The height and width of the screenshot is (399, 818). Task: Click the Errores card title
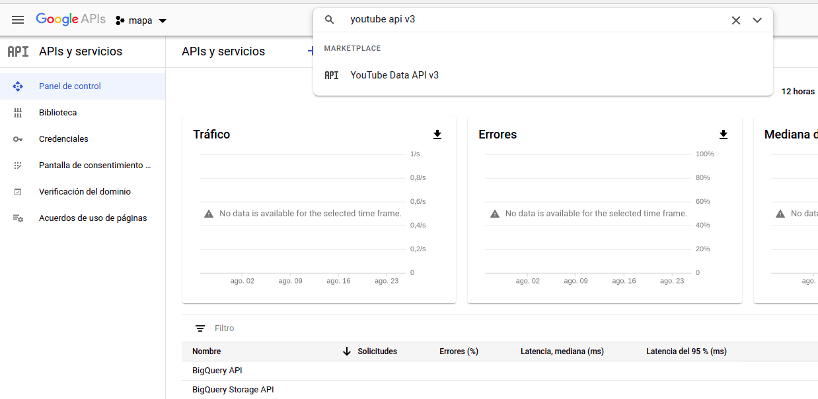coord(498,135)
